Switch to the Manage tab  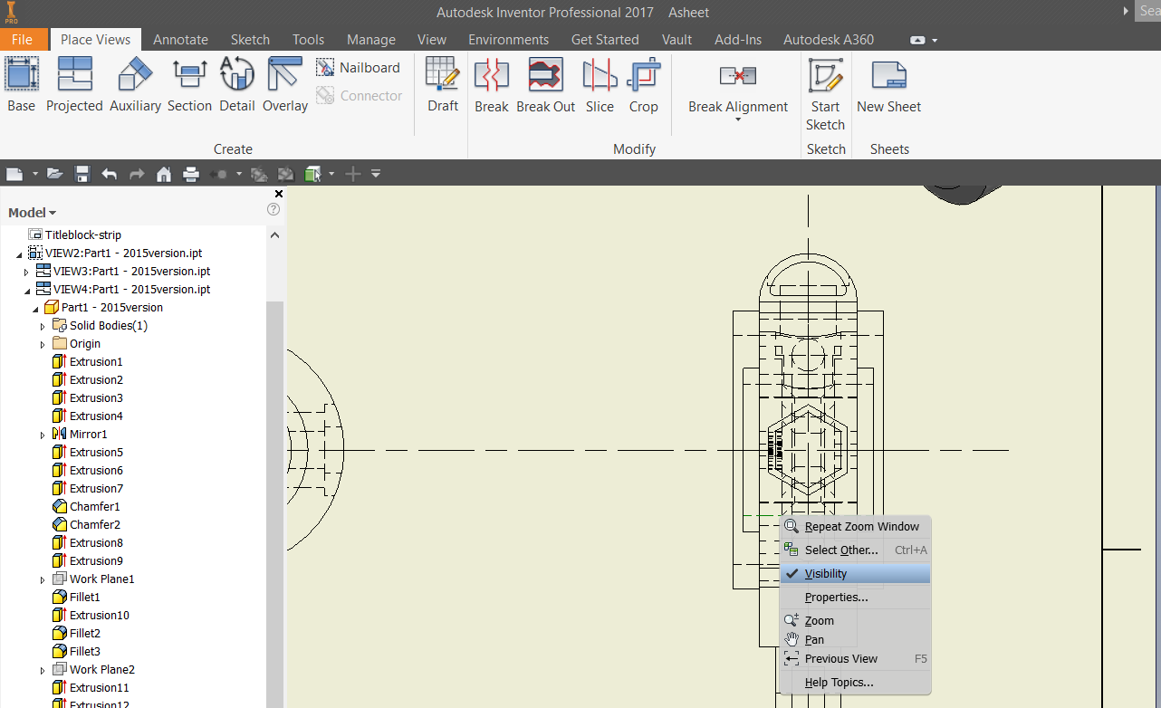[371, 40]
